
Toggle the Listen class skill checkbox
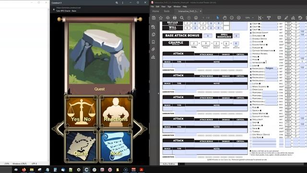pyautogui.click(x=251, y=84)
